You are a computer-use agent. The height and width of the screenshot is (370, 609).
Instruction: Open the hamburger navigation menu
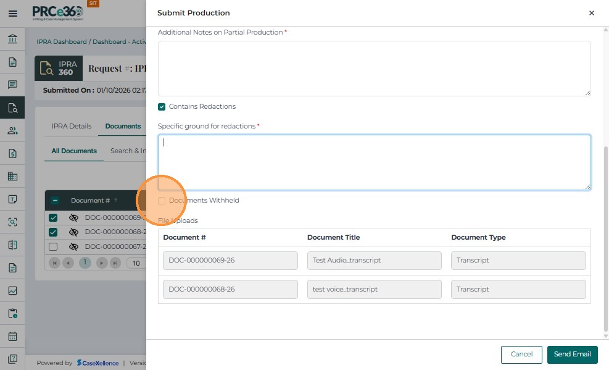coord(12,14)
